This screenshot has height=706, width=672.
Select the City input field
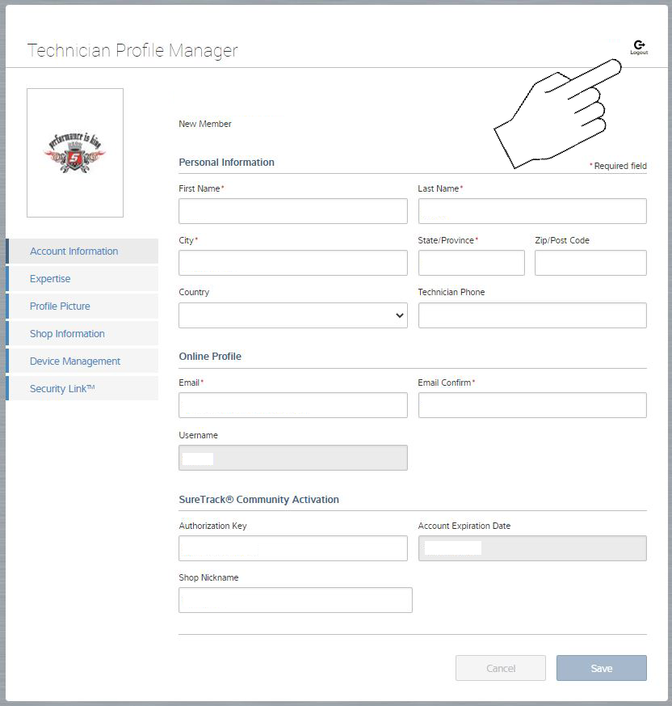tap(292, 263)
